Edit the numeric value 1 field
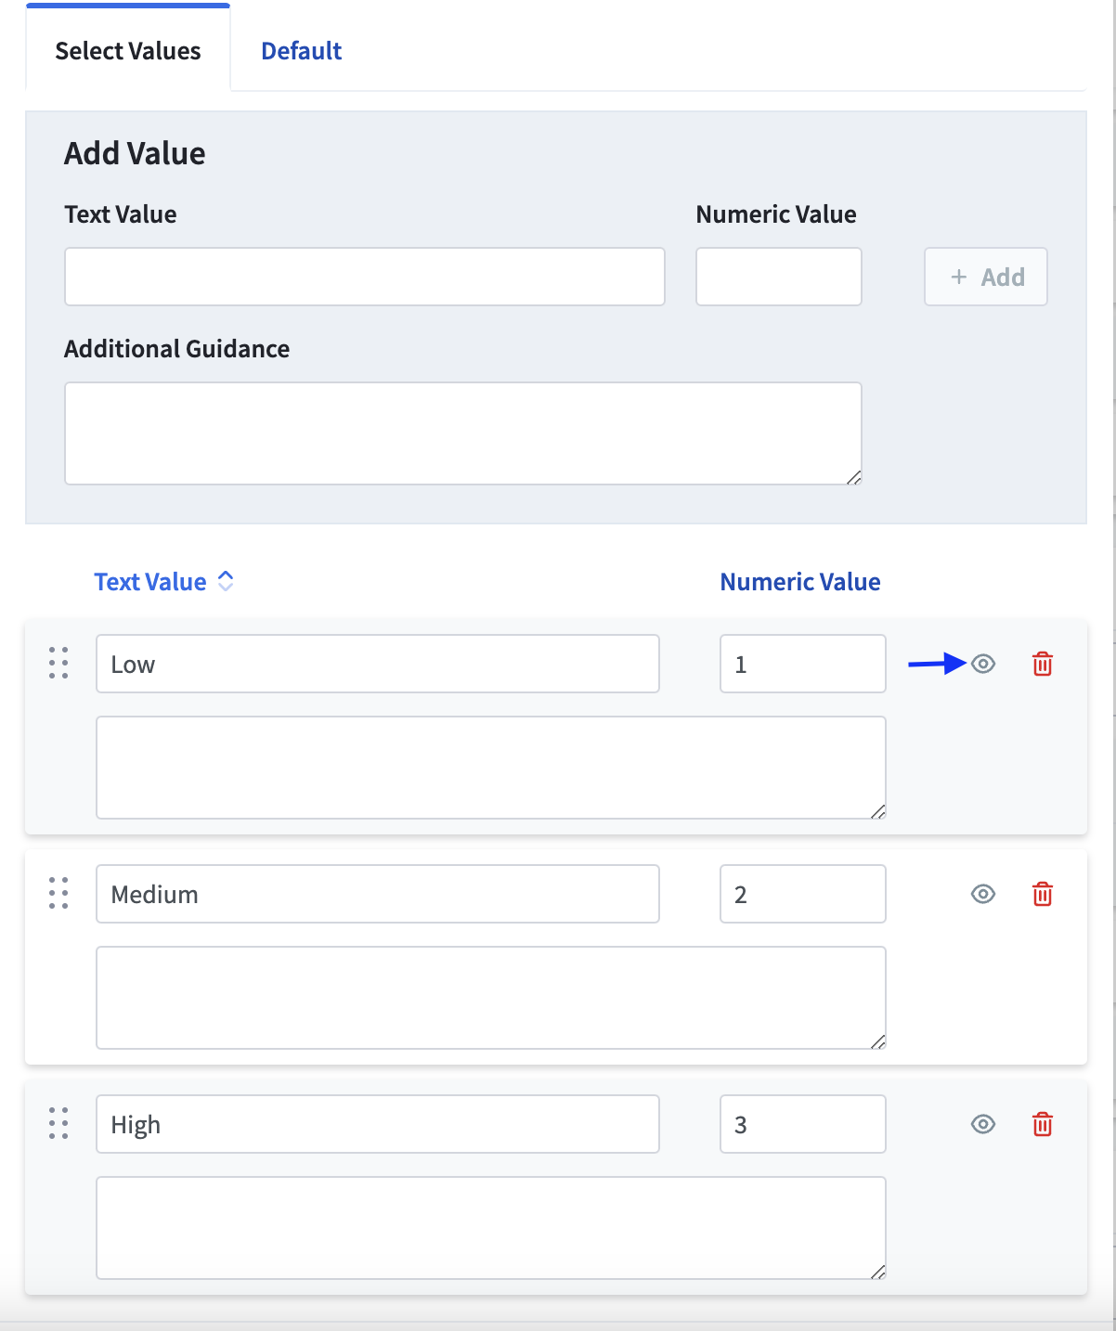Image resolution: width=1116 pixels, height=1331 pixels. 803,664
